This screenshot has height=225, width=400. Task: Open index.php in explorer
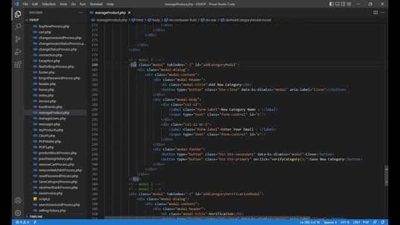point(46,95)
